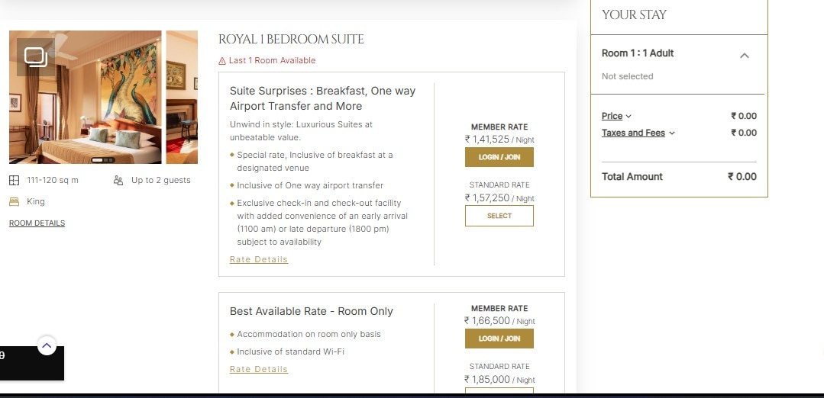Click the Suite Surprises offer title
The image size is (824, 398).
(x=322, y=98)
